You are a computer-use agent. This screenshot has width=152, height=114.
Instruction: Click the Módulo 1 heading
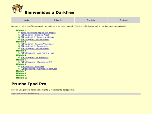point(21,30)
